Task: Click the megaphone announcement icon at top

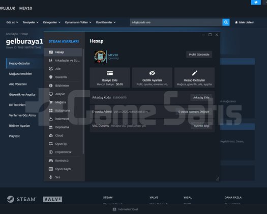Action: pos(256,2)
